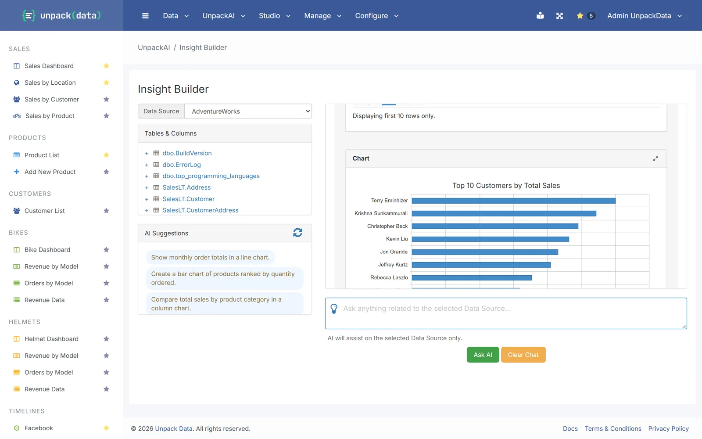Click the Clear Chat button
Screen dimensions: 702x439
pyautogui.click(x=523, y=355)
